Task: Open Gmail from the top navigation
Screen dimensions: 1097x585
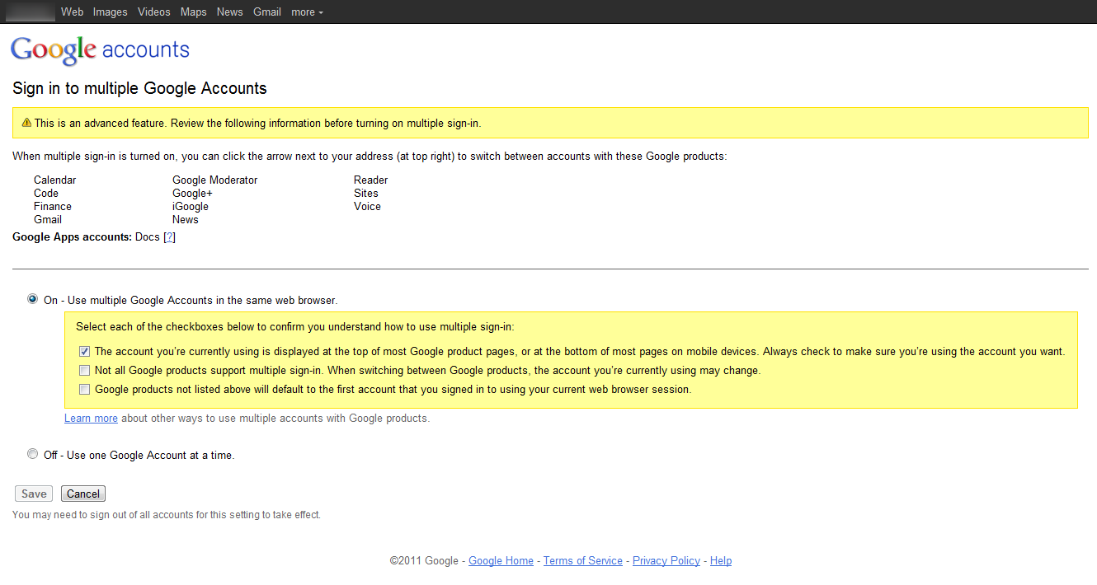Action: click(x=266, y=12)
